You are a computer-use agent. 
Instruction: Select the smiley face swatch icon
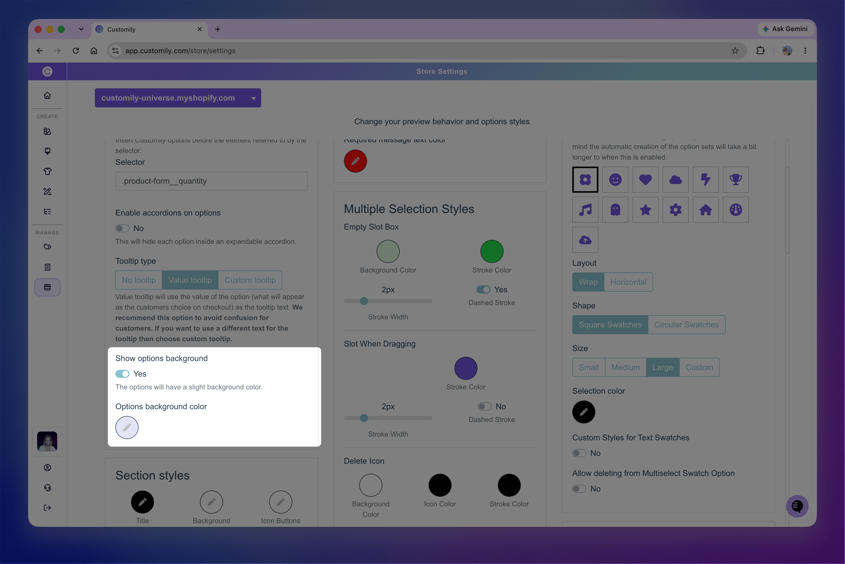point(615,179)
